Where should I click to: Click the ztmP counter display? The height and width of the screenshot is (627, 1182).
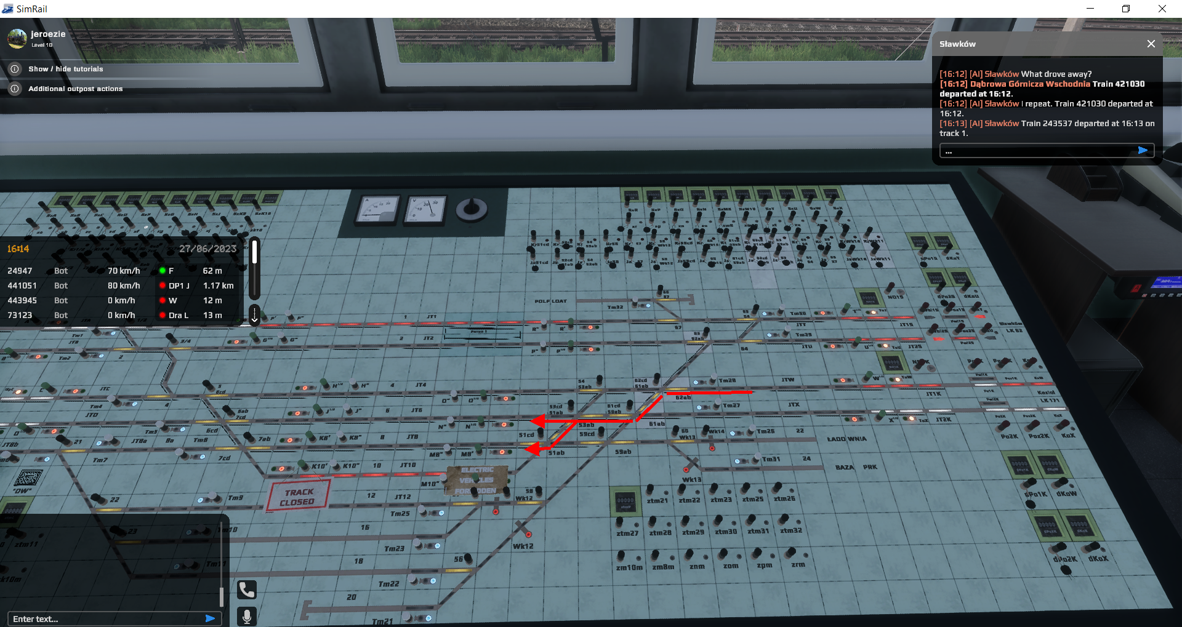[625, 502]
